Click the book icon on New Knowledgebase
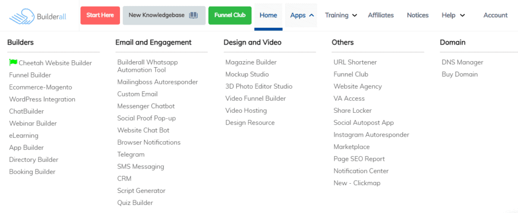518x213 pixels. pos(193,15)
